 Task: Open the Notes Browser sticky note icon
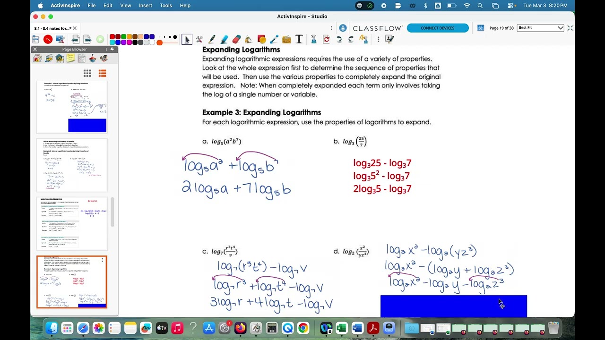pos(71,59)
